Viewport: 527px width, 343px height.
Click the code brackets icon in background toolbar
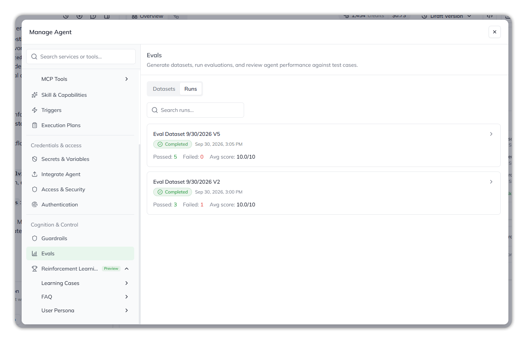pyautogui.click(x=490, y=16)
